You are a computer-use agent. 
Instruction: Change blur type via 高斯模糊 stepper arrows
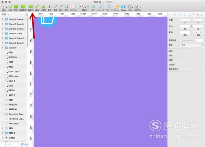[178, 69]
